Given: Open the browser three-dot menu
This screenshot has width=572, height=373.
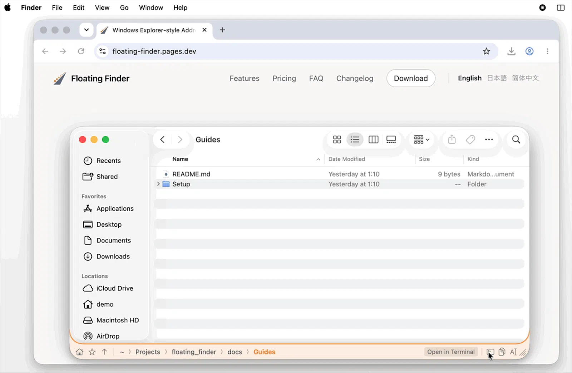Looking at the screenshot, I should click(547, 51).
